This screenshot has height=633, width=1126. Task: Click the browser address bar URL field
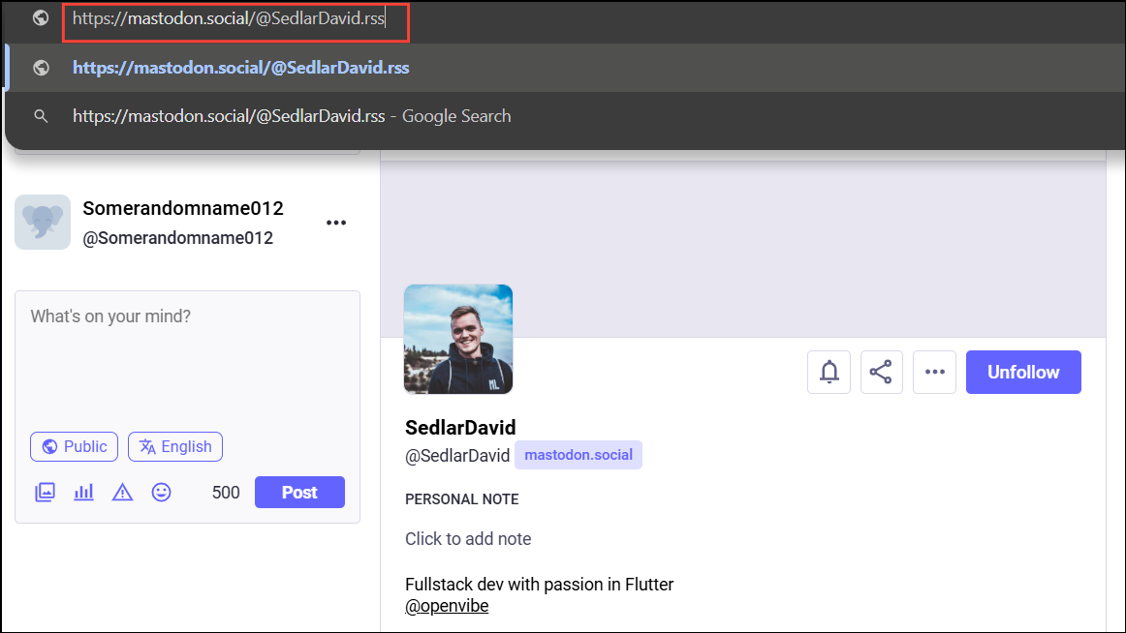pyautogui.click(x=235, y=21)
